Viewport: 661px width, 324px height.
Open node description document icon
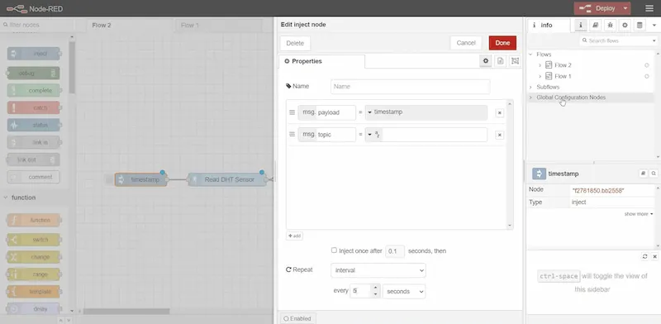click(501, 61)
